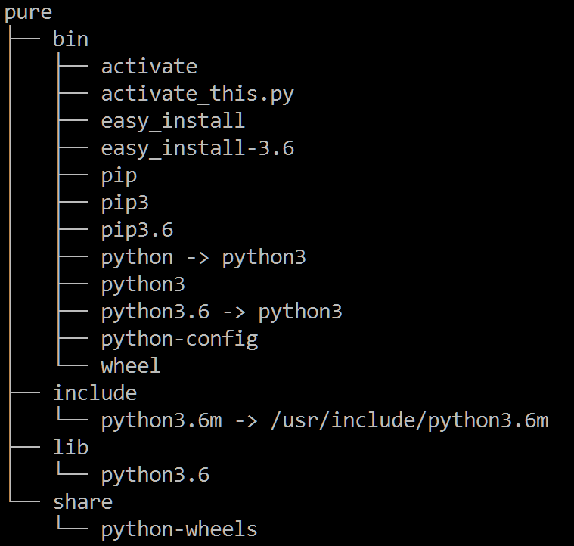Select /usr/include/python3.6m link target
Image resolution: width=574 pixels, height=546 pixels.
pyautogui.click(x=410, y=420)
